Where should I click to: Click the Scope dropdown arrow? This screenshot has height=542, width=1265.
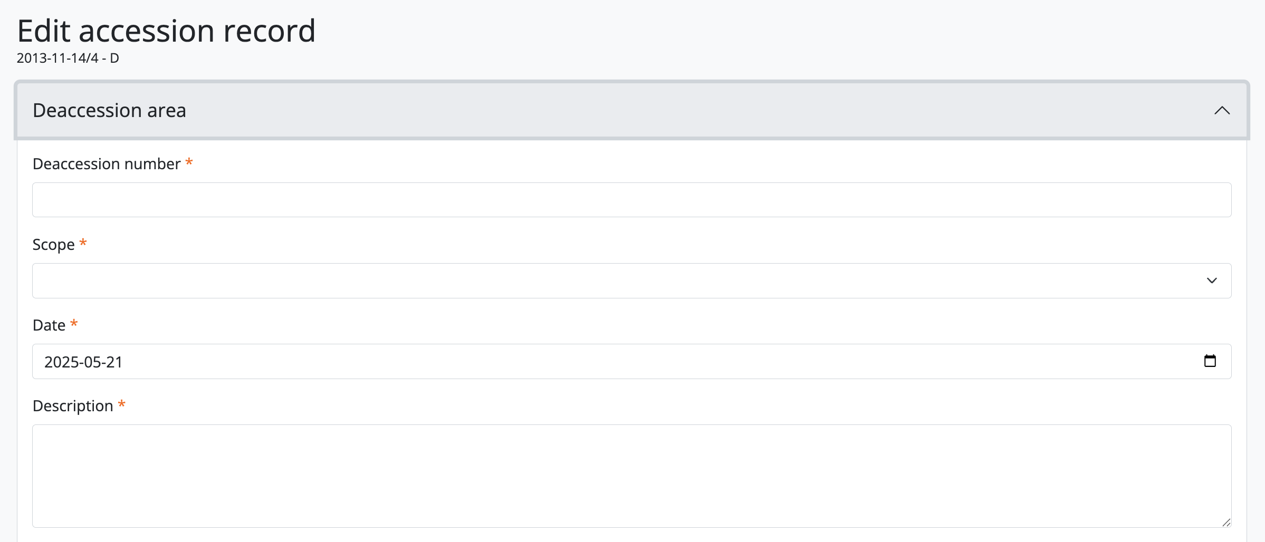click(x=1212, y=280)
